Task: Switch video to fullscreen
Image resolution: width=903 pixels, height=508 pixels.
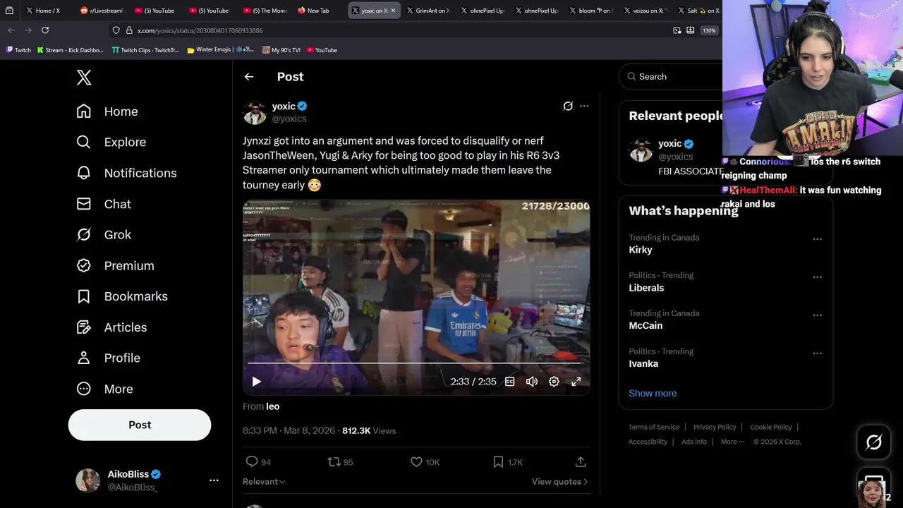Action: pos(576,382)
